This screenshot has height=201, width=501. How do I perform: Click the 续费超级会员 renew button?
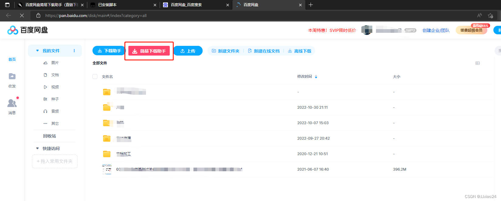(x=471, y=30)
